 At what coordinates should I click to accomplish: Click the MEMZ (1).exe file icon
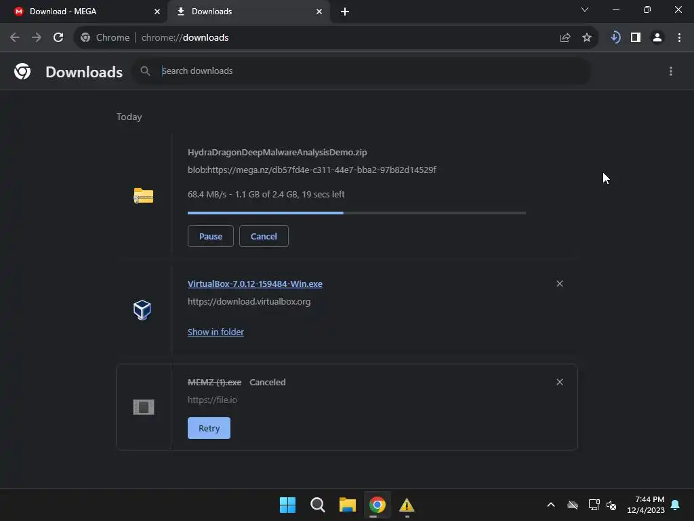coord(144,407)
